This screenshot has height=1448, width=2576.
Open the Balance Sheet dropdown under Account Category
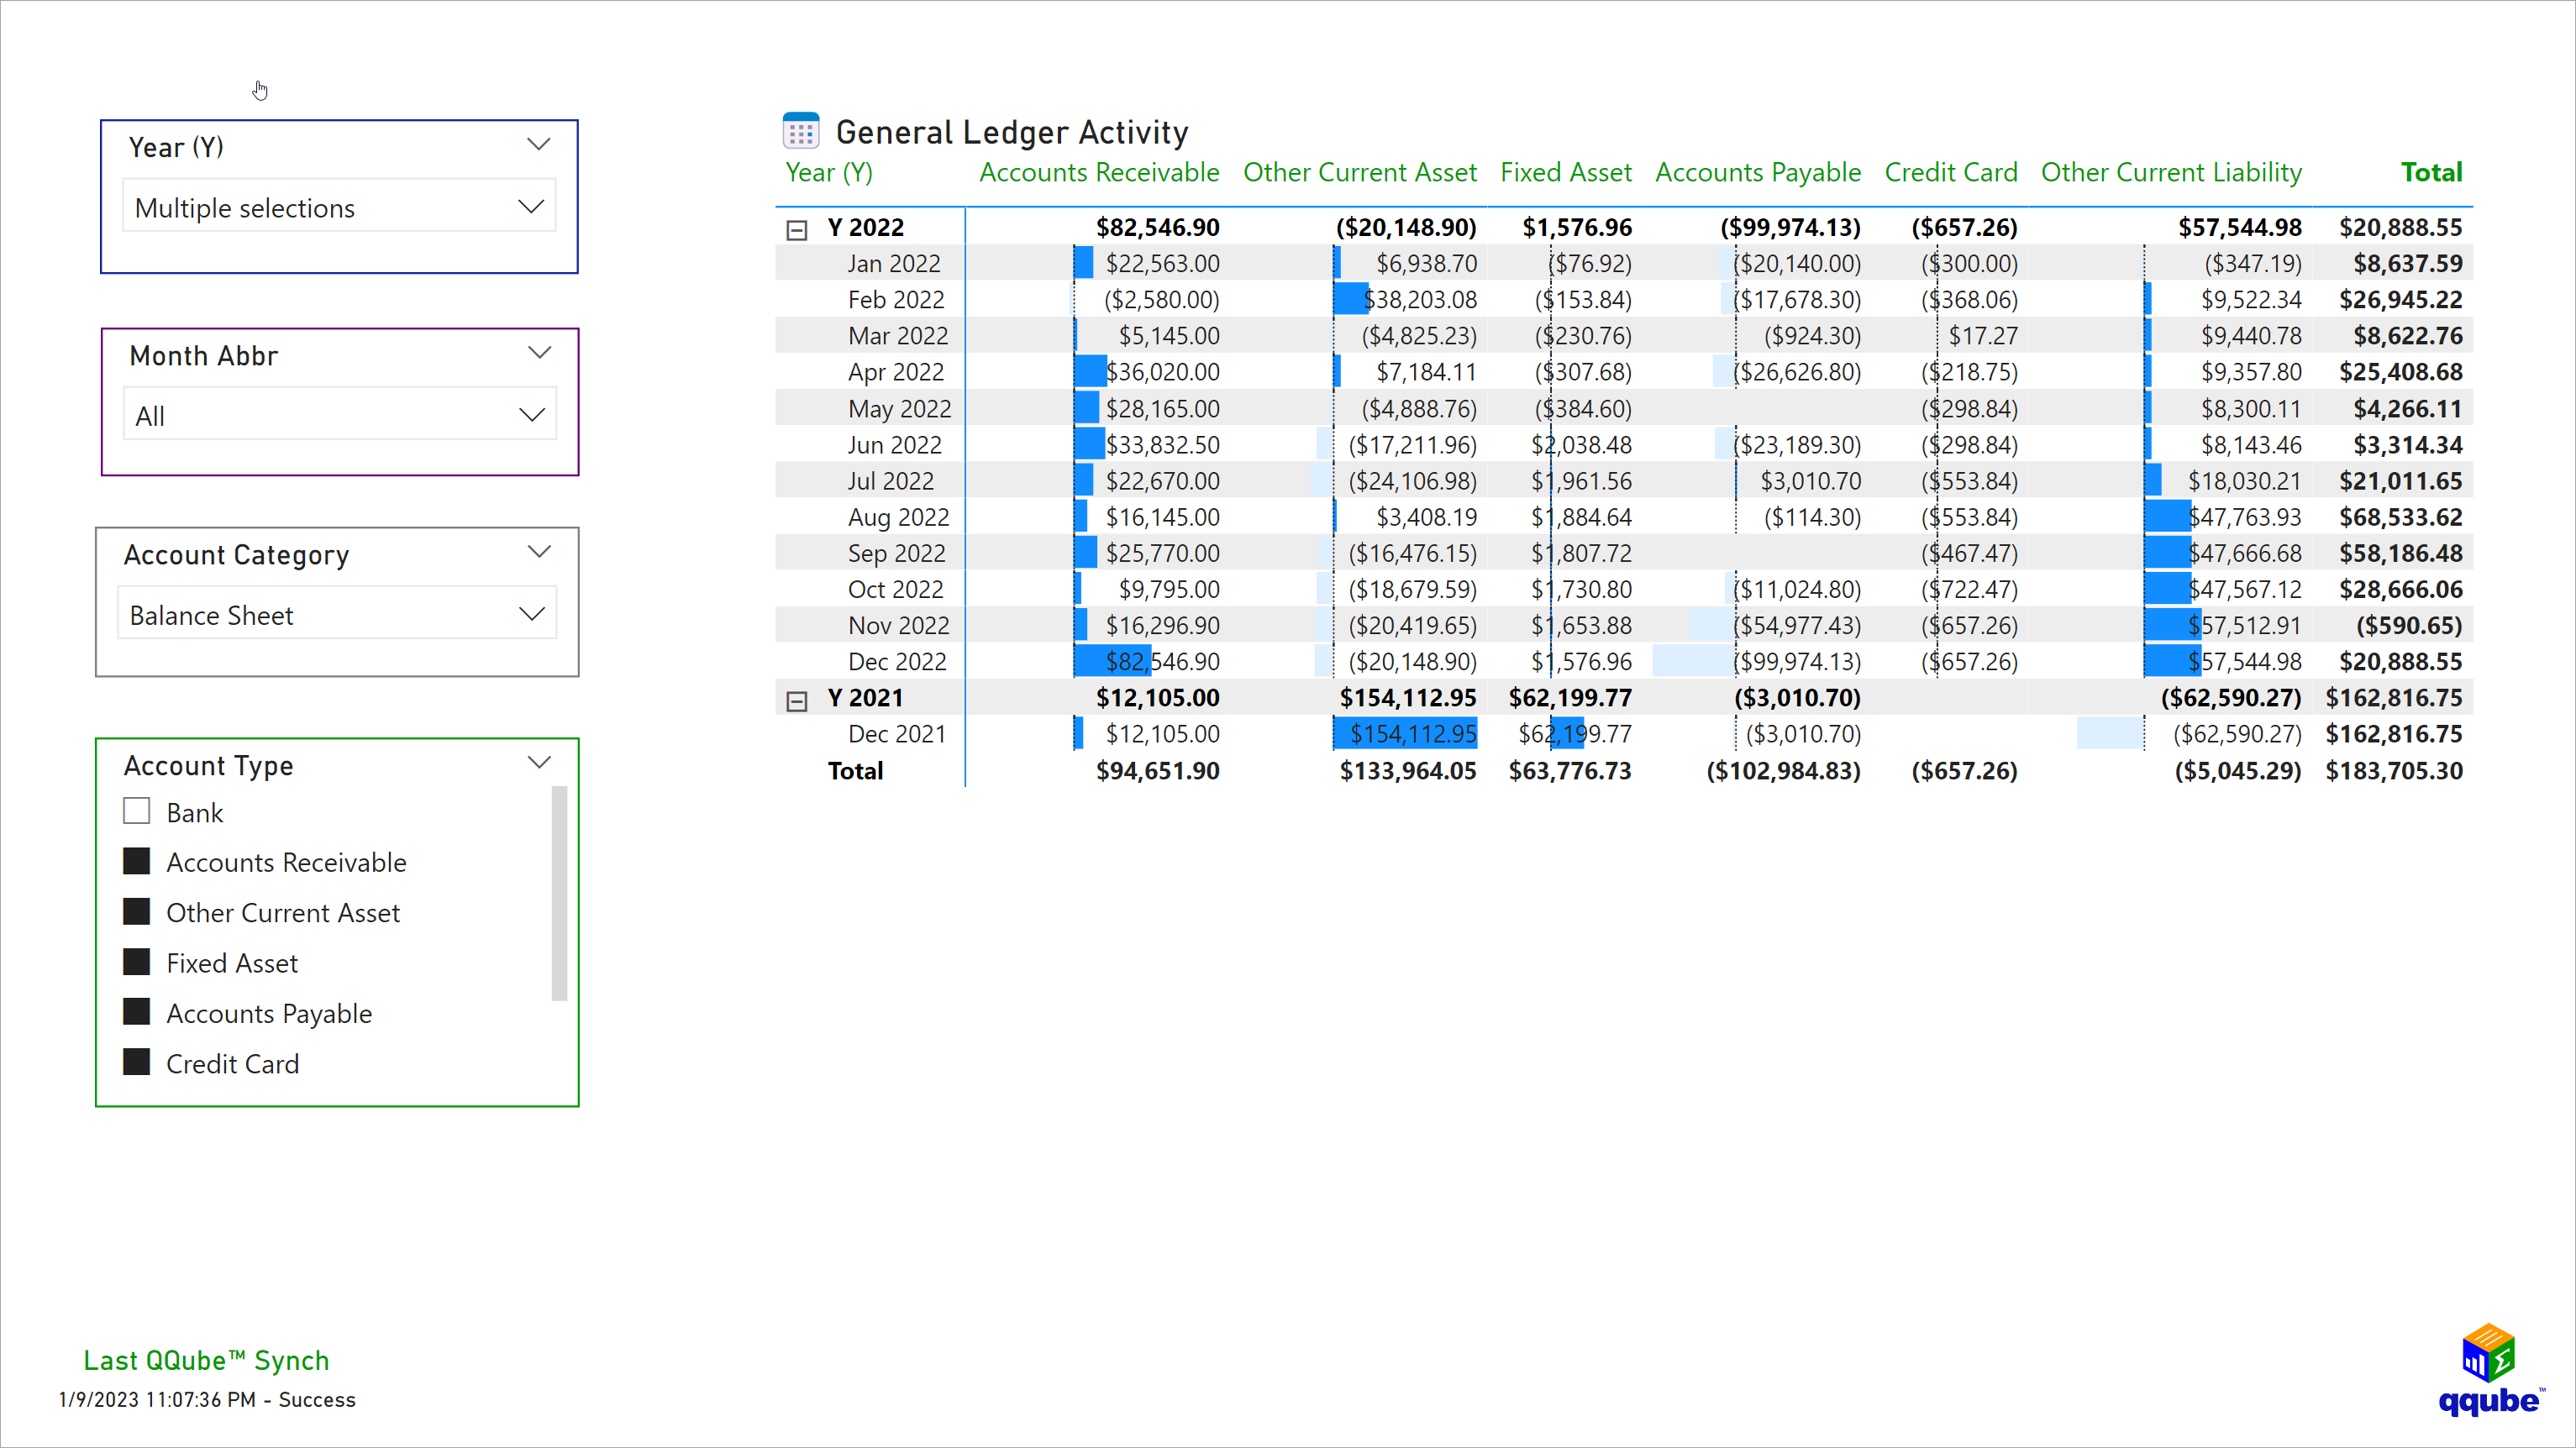click(336, 613)
